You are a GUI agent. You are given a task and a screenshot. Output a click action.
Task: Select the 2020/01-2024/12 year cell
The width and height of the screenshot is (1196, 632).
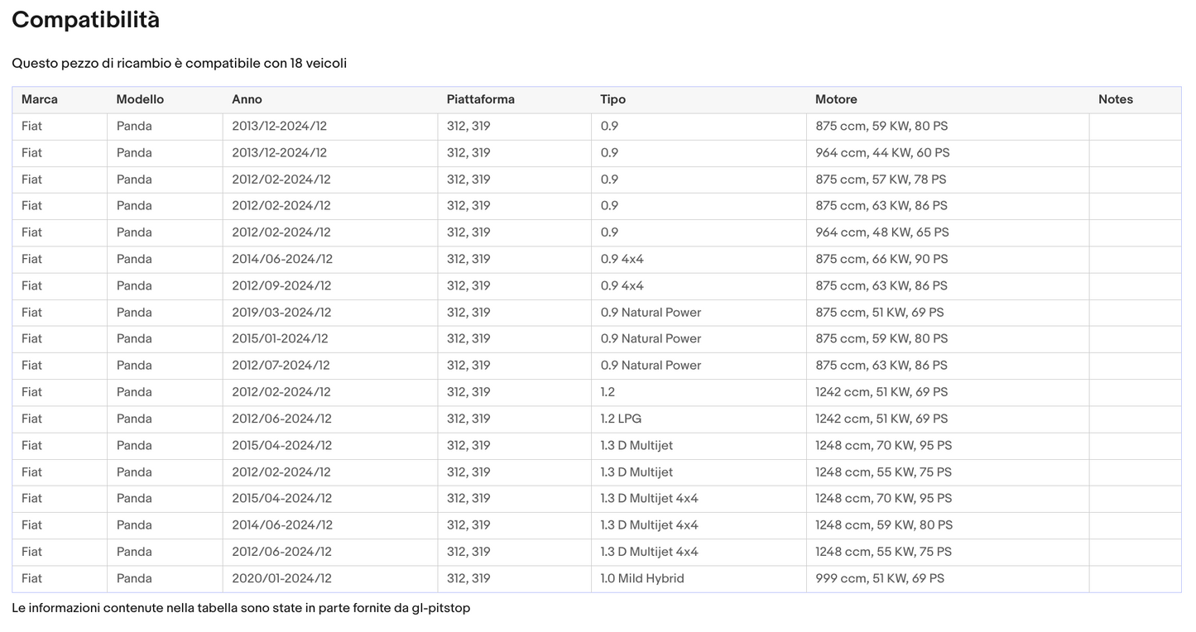click(281, 578)
